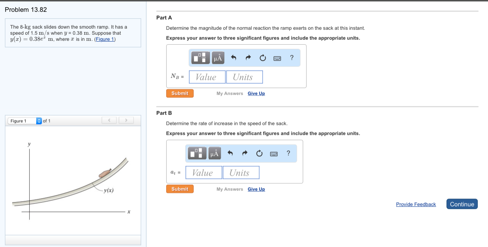488x247 pixels.
Task: Submit the Part A answer
Action: pyautogui.click(x=180, y=93)
